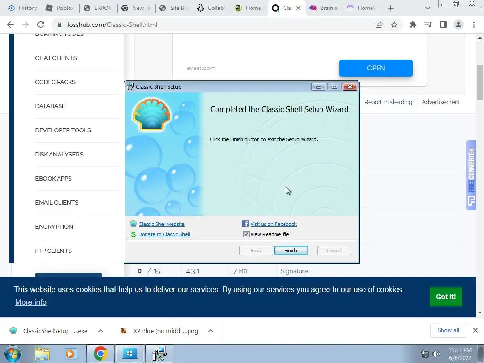The image size is (484, 363).
Task: Open the DATABASE category
Action: point(50,106)
